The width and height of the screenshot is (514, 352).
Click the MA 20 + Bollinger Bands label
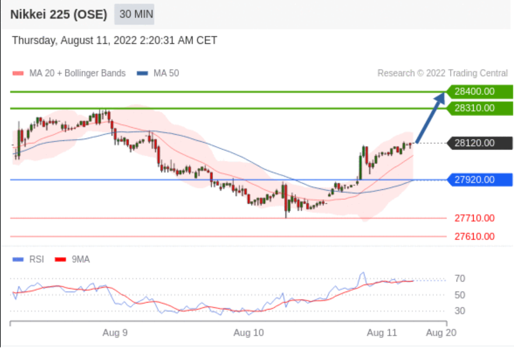(77, 73)
